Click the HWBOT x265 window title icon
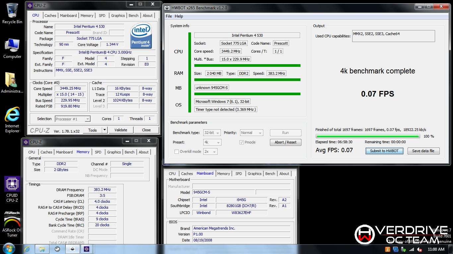Screen dimensions: 453x254 [x=167, y=7]
